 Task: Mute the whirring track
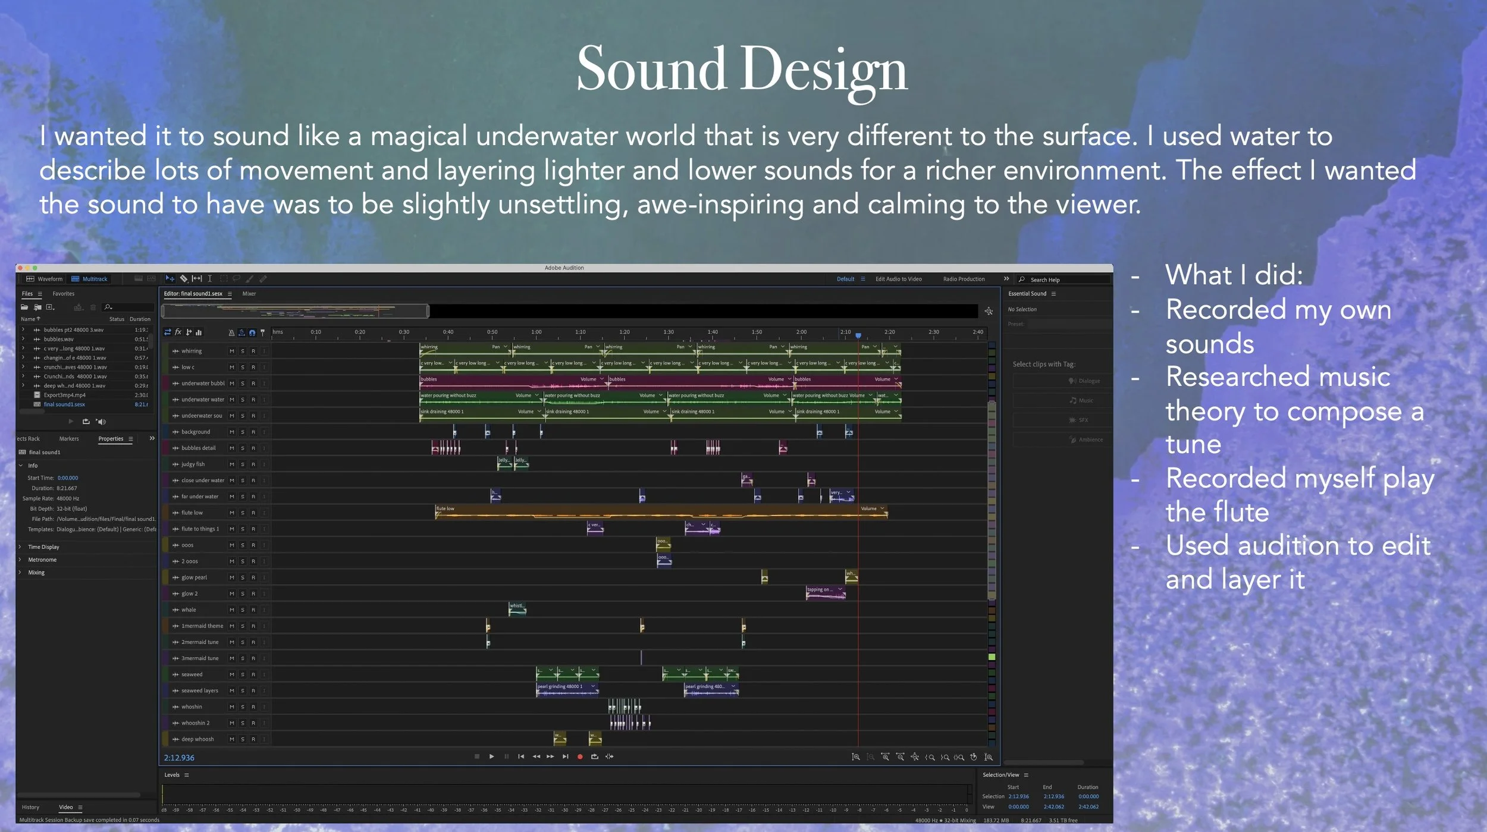point(231,351)
